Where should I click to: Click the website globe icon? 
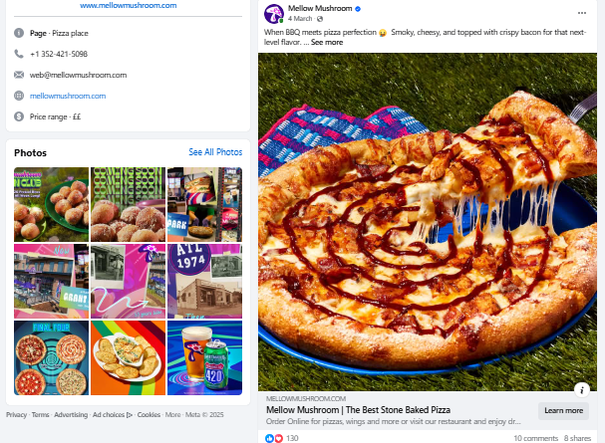click(19, 96)
